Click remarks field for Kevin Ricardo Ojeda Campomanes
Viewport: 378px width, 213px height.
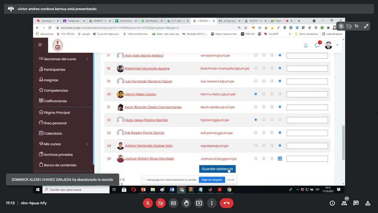[307, 107]
